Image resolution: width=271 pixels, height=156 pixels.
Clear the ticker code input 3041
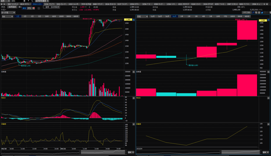[x=24, y=1]
